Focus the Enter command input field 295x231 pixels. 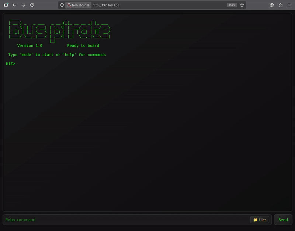(125, 220)
